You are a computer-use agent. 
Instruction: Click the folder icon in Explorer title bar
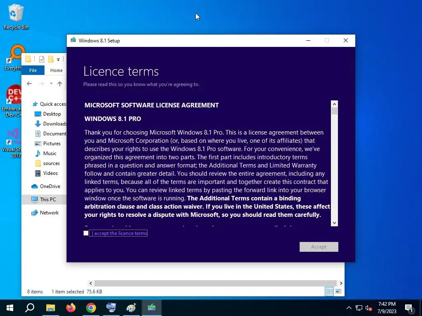[x=28, y=59]
